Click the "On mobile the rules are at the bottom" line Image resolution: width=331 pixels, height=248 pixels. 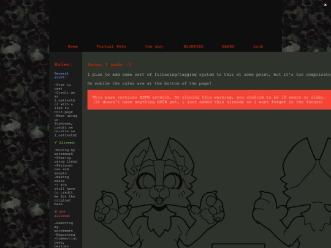click(x=150, y=83)
